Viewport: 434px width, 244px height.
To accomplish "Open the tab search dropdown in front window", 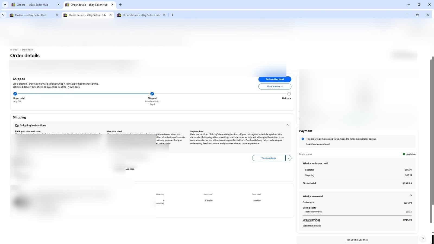I will click(x=3, y=15).
